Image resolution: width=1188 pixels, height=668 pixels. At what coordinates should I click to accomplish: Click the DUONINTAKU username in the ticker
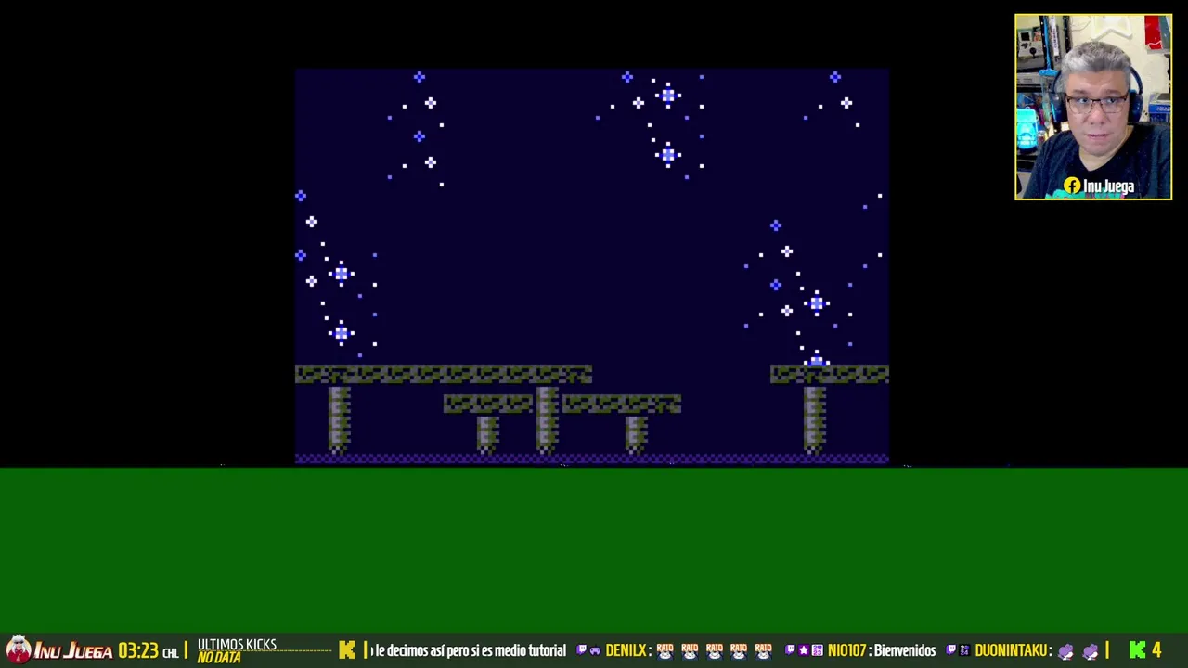[x=1013, y=650]
